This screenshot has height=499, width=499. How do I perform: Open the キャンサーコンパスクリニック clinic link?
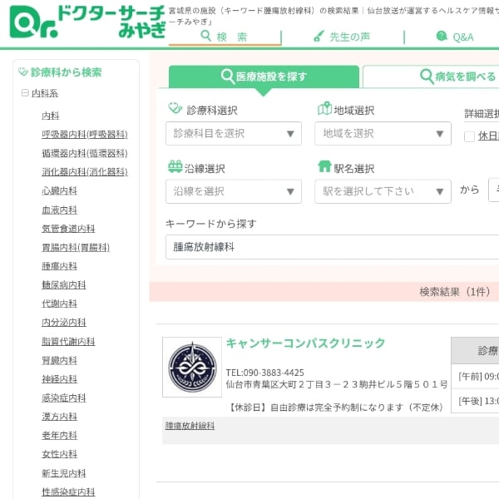306,343
